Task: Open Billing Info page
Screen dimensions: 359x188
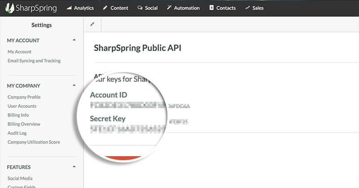Action: click(18, 115)
